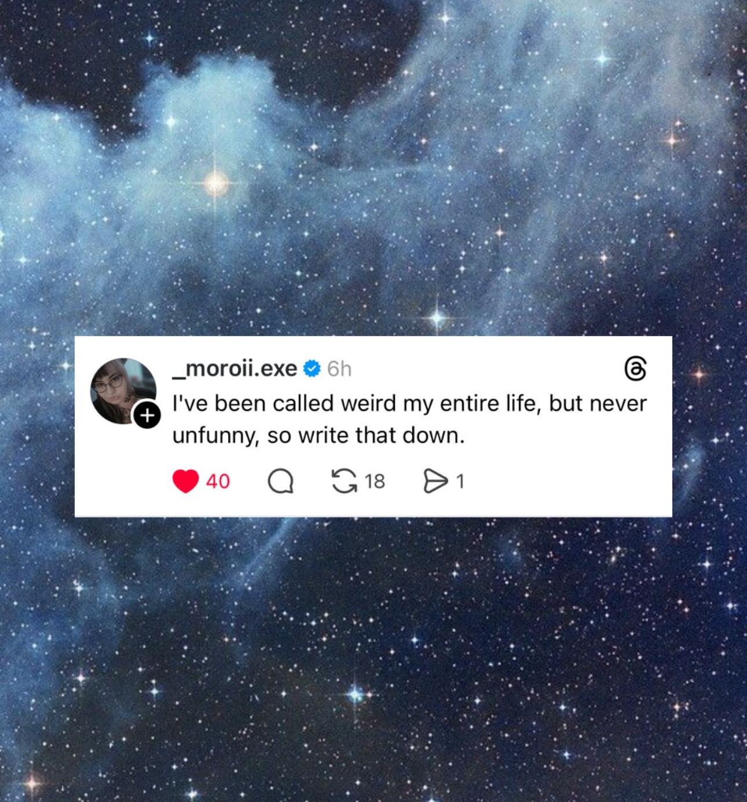Open the _moroii.exe profile picture

coord(123,391)
